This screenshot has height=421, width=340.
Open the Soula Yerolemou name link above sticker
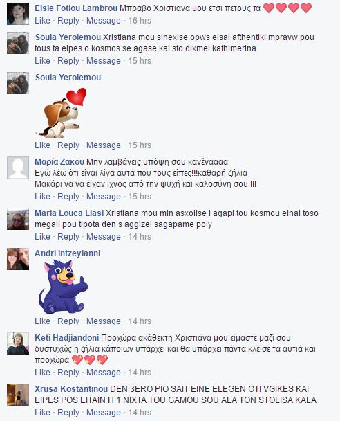(x=68, y=78)
